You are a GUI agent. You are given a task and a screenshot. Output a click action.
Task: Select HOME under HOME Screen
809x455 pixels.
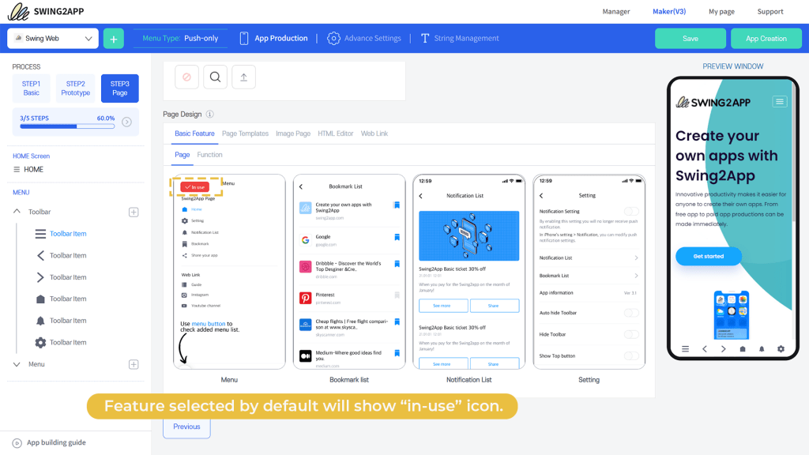click(x=29, y=169)
